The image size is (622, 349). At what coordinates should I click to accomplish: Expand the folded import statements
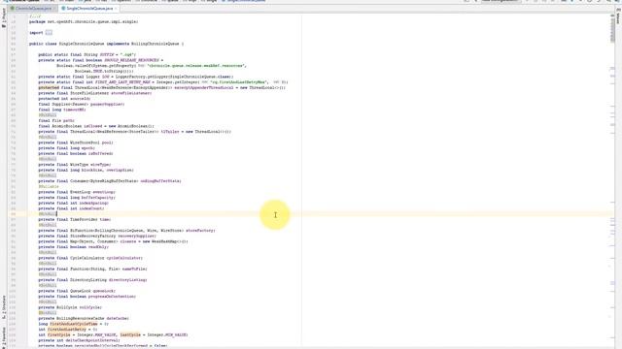(49, 33)
